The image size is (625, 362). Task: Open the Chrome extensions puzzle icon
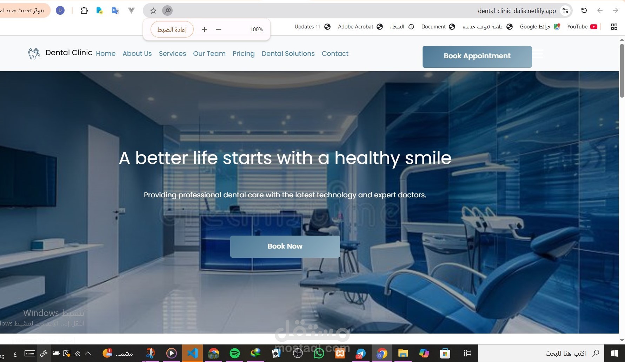click(x=84, y=11)
